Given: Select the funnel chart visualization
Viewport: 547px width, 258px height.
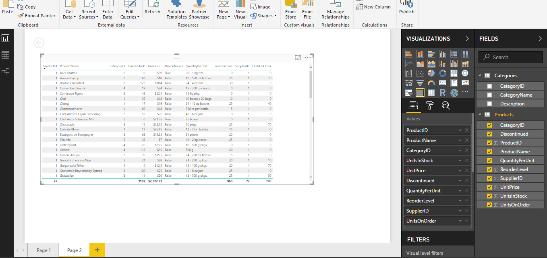Looking at the screenshot, I should tap(420, 83).
